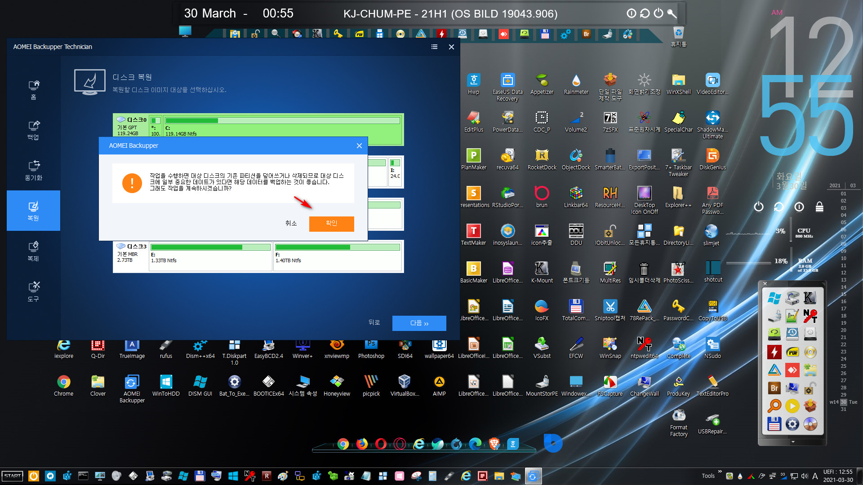Open the DiskGenius desktop icon

point(712,159)
